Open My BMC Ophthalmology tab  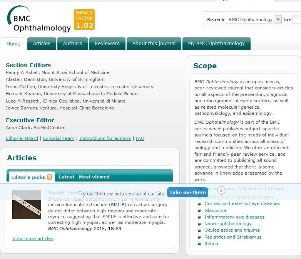click(x=216, y=44)
